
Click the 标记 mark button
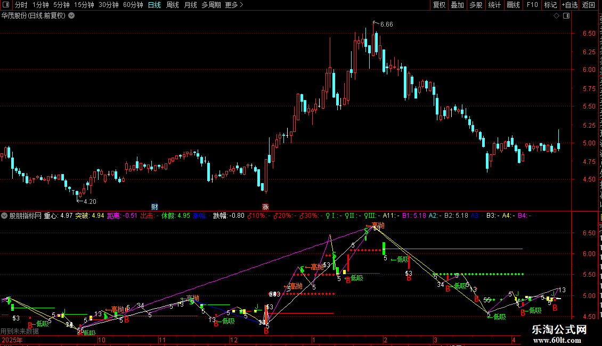[x=550, y=5]
